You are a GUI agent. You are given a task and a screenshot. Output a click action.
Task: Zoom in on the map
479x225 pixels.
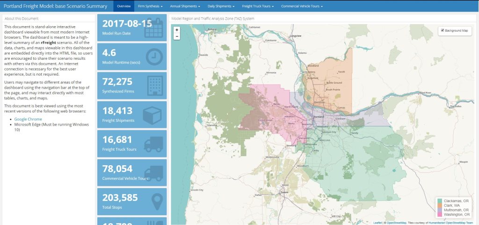click(176, 30)
